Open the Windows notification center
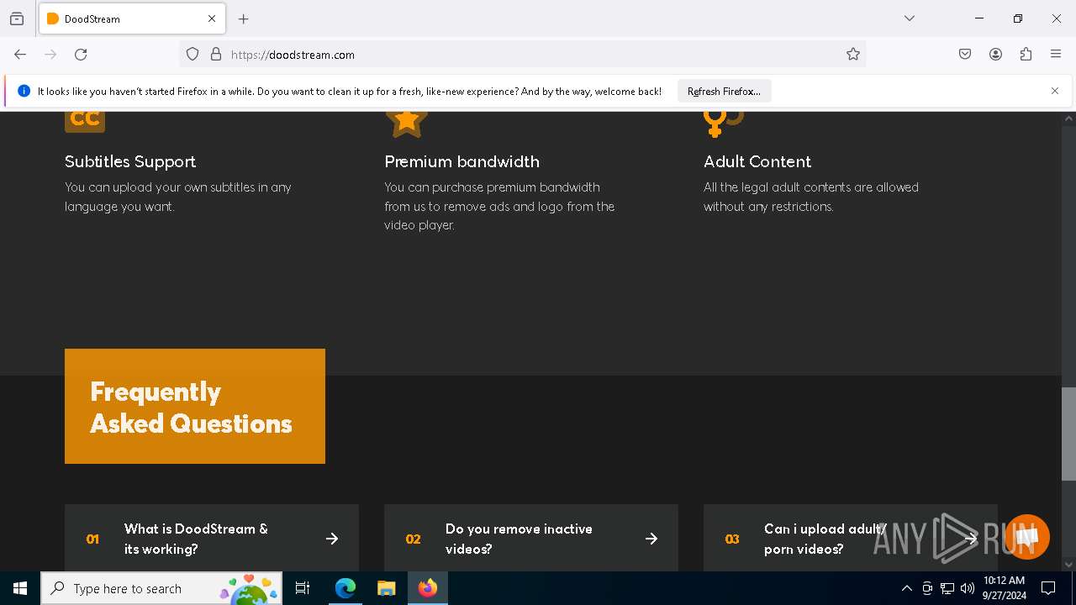Viewport: 1076px width, 605px height. 1049,588
